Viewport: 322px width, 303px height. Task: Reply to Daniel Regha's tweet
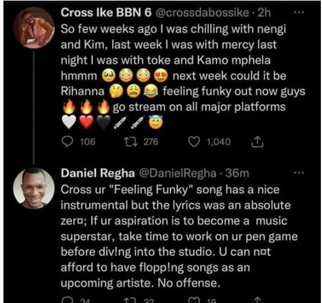coord(67,300)
